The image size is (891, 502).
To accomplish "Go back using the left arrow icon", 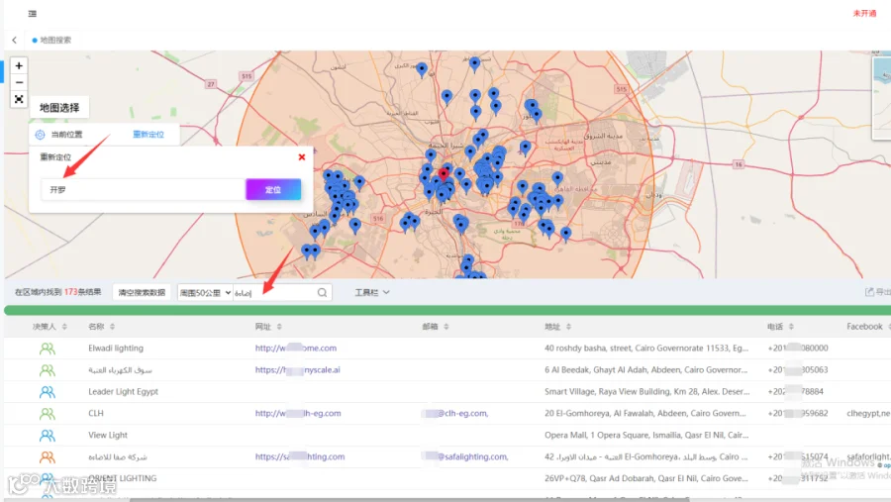I will point(14,40).
